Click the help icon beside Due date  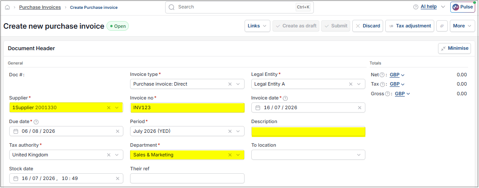(x=36, y=121)
